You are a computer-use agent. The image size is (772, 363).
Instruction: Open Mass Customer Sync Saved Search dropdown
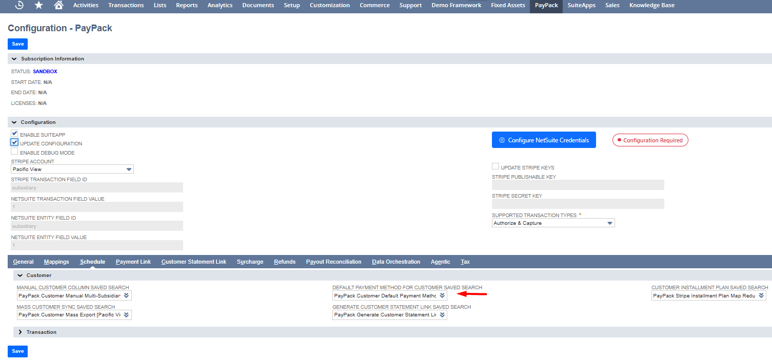tap(74, 315)
